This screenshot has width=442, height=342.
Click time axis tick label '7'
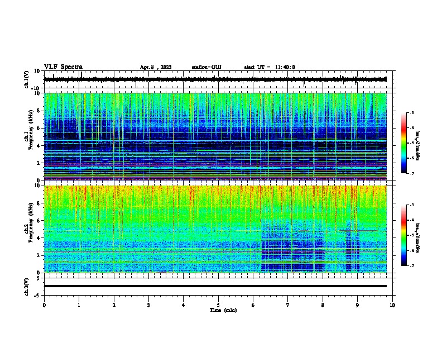[x=288, y=305]
